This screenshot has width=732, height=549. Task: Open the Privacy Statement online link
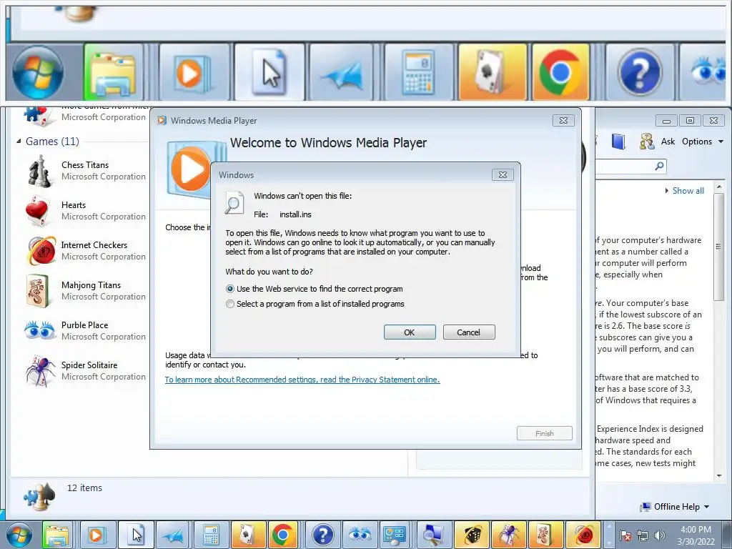(x=302, y=380)
